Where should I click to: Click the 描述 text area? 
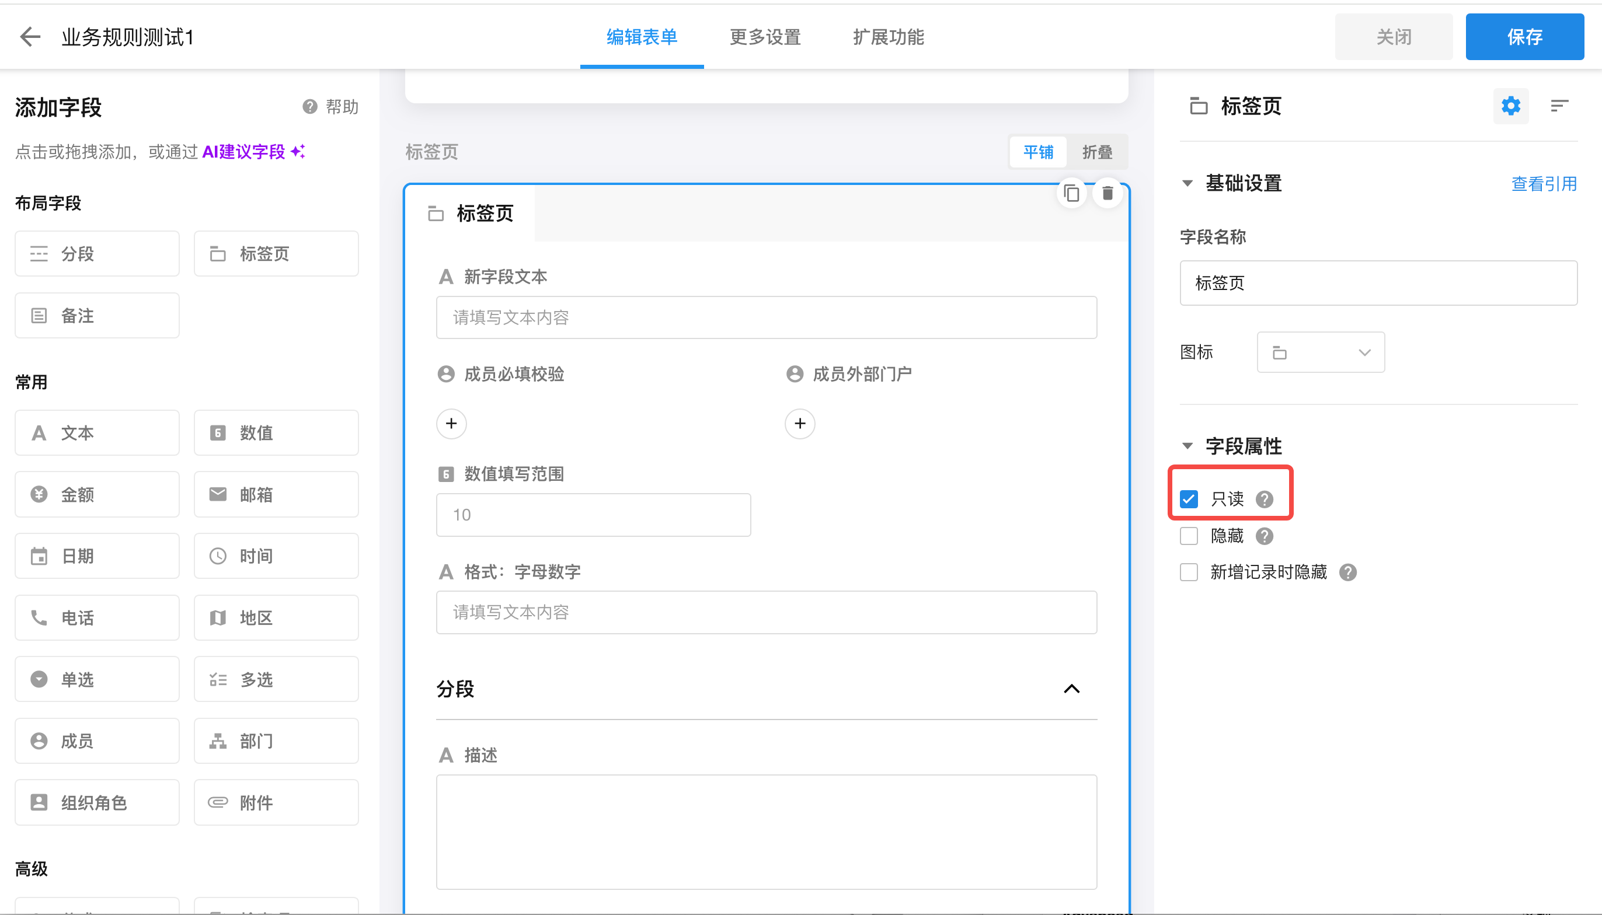point(767,832)
